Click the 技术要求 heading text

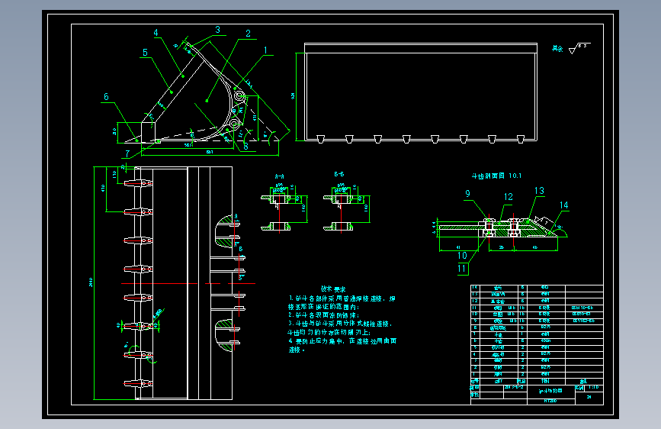(333, 289)
